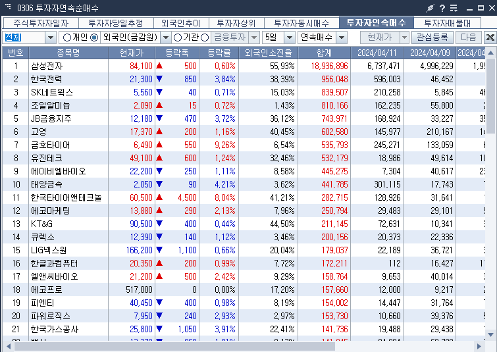The image size is (497, 352).
Task: Expand the 금융투자 dropdown arrow
Action: (254, 38)
